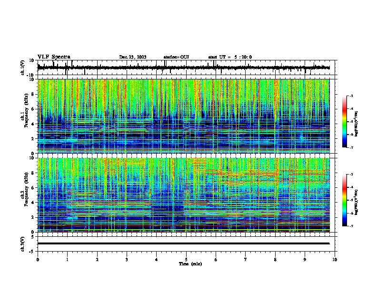
Task: Click the "-7" value on ch.2 colorbar
Action: point(351,226)
